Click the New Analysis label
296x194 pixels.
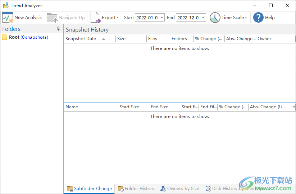click(28, 18)
